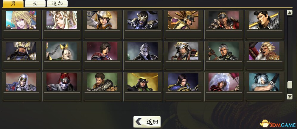
Task: Click the scrollbar up arrow
Action: coord(290,13)
